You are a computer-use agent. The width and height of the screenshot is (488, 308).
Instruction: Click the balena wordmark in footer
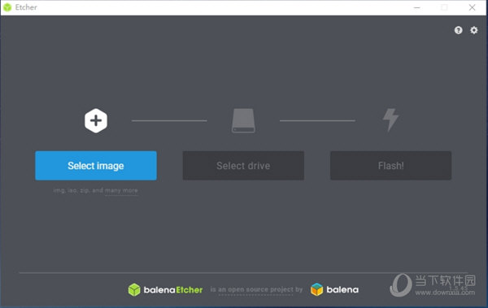click(x=342, y=289)
